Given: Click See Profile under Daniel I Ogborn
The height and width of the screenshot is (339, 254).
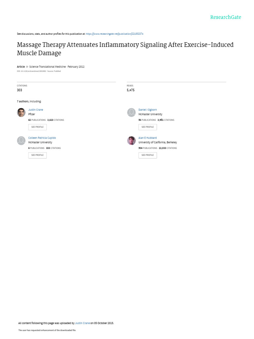Looking at the screenshot, I should (148, 127).
